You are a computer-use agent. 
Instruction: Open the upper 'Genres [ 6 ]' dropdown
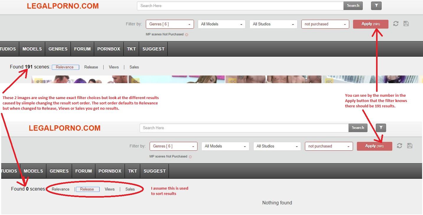(x=170, y=24)
